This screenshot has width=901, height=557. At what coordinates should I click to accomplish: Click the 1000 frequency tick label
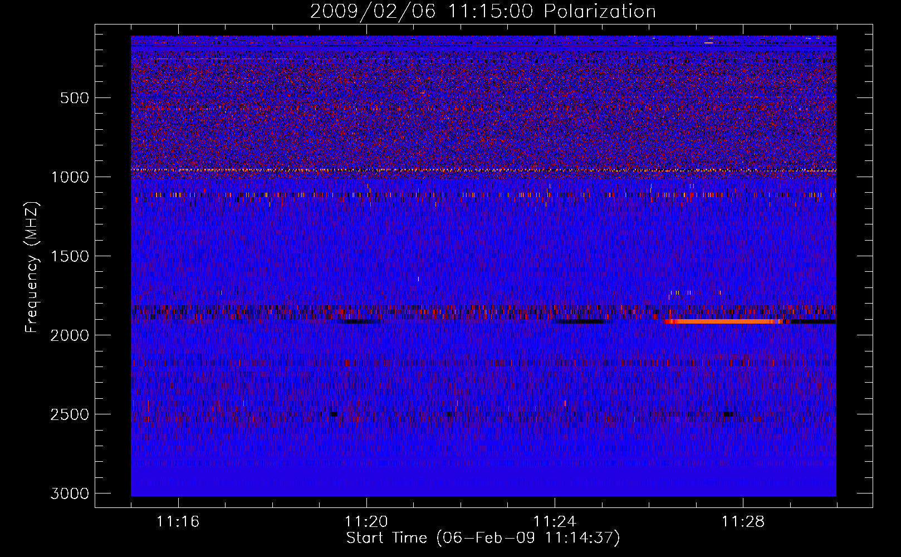click(70, 177)
